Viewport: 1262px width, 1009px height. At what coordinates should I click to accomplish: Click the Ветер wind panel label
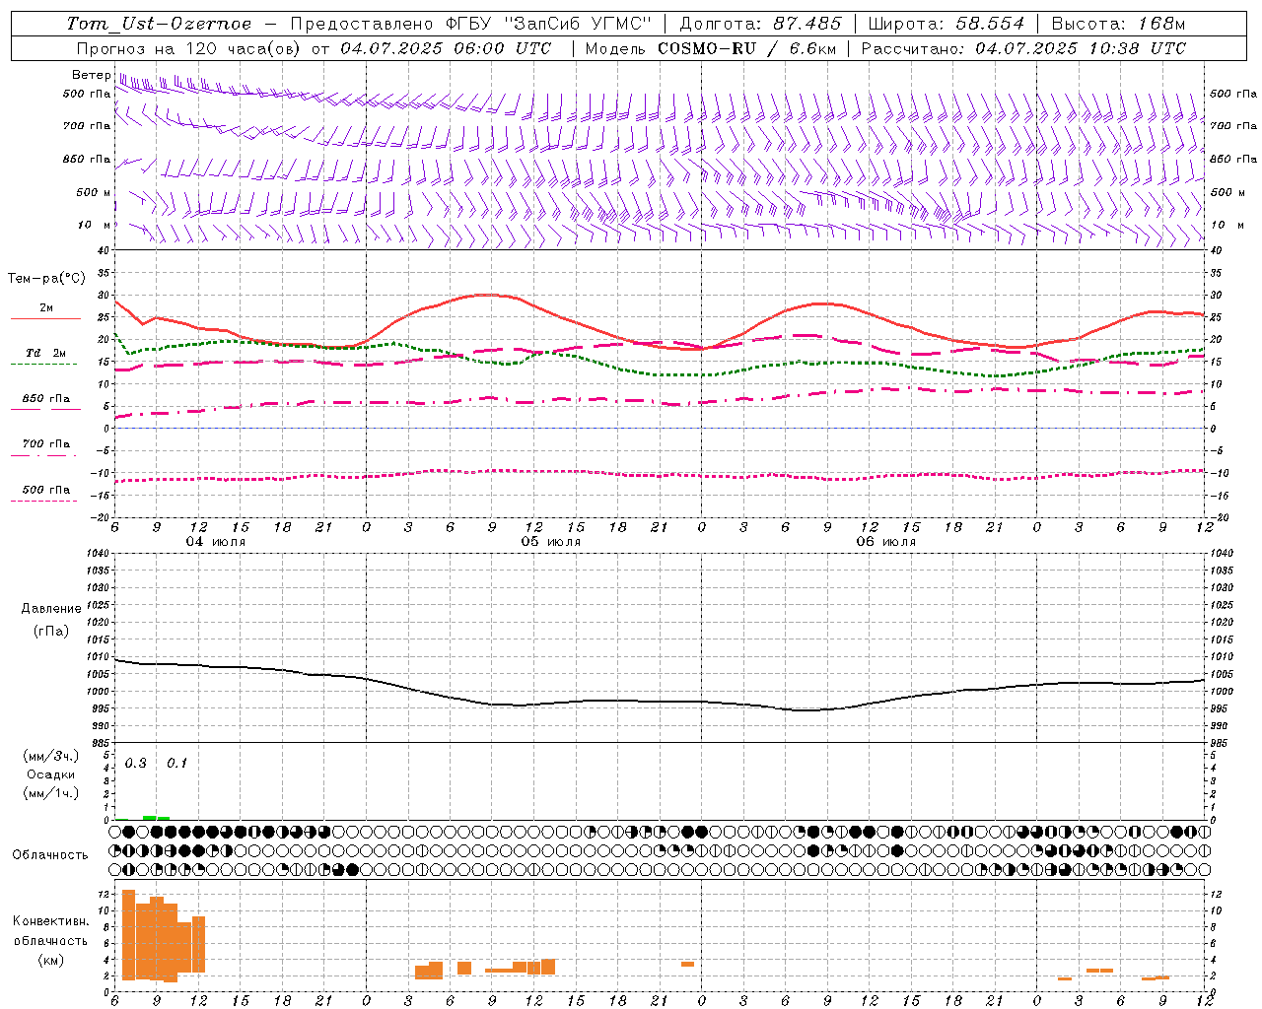tap(91, 75)
